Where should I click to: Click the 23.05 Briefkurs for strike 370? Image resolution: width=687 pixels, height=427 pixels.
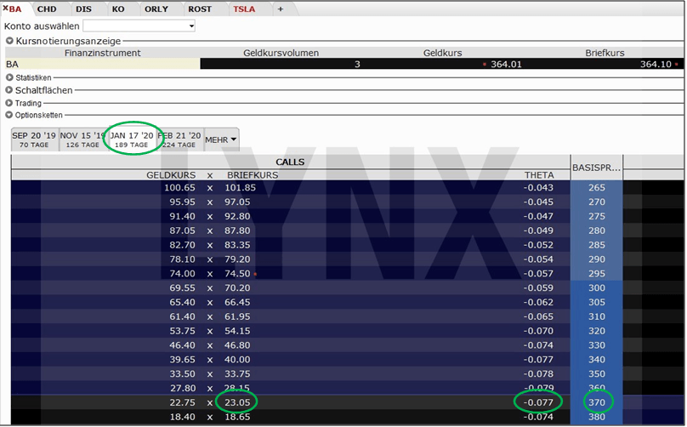(x=237, y=402)
